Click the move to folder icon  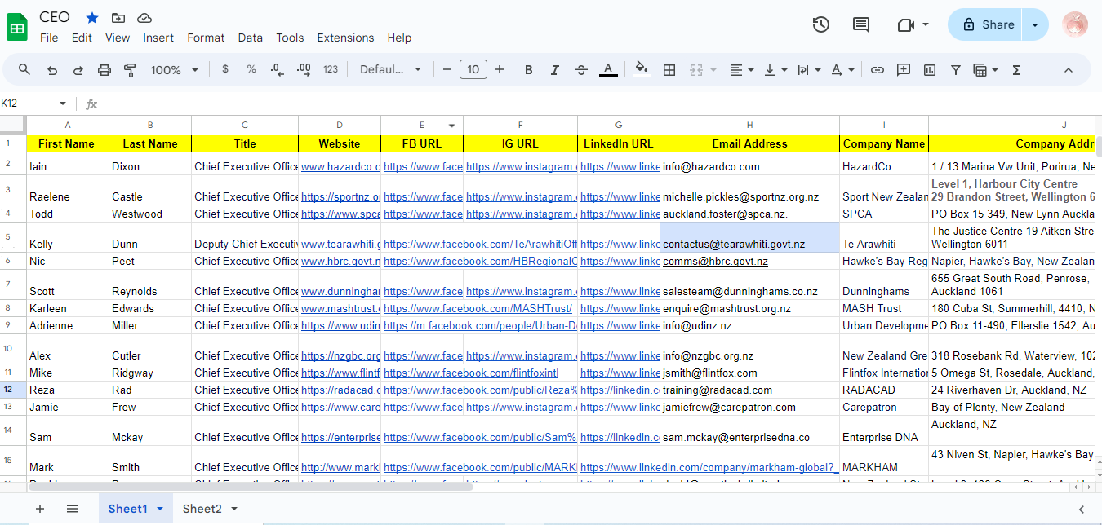tap(118, 18)
